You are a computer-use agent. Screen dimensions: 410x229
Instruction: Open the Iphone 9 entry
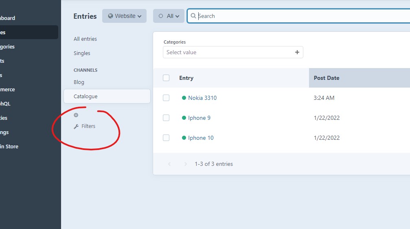(199, 118)
